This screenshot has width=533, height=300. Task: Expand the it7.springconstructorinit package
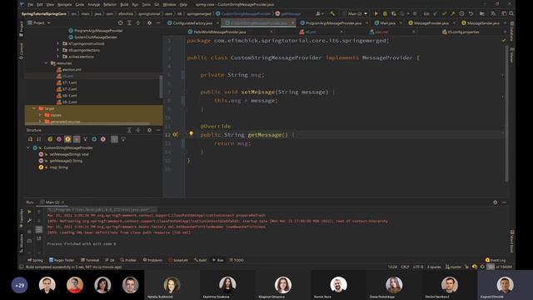click(57, 43)
